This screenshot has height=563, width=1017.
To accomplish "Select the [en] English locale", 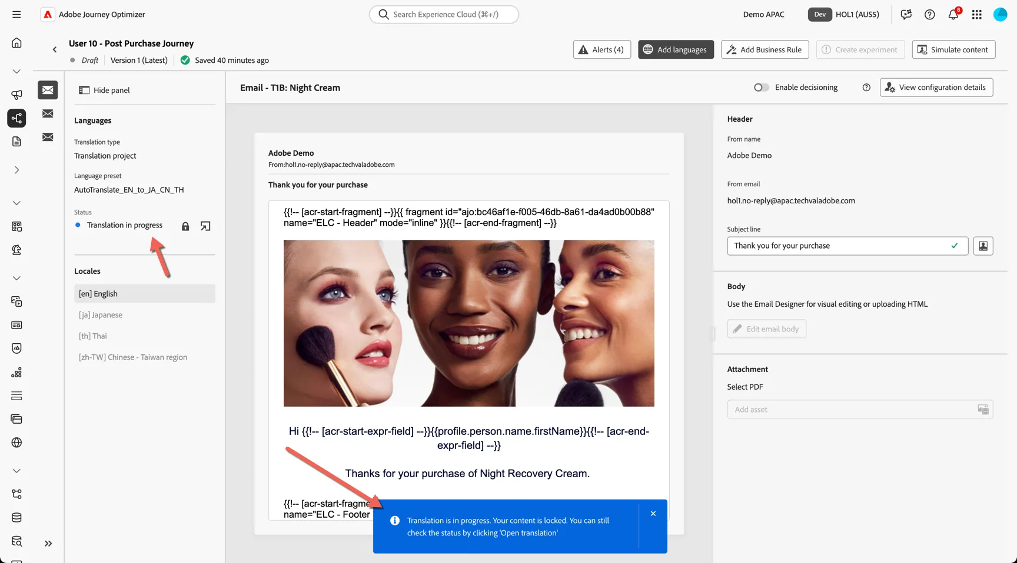I will click(145, 294).
